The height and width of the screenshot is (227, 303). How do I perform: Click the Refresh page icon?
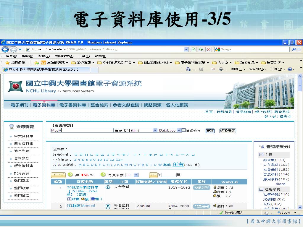click(x=201, y=49)
